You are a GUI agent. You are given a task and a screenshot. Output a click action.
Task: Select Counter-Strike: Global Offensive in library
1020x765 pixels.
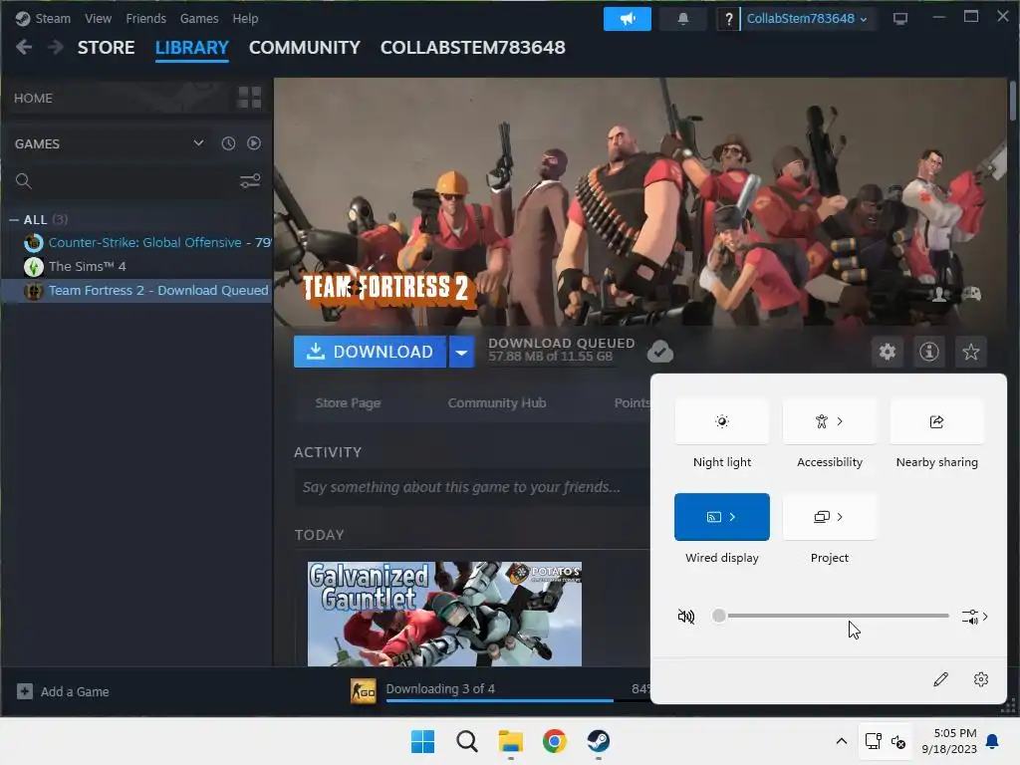tap(147, 243)
